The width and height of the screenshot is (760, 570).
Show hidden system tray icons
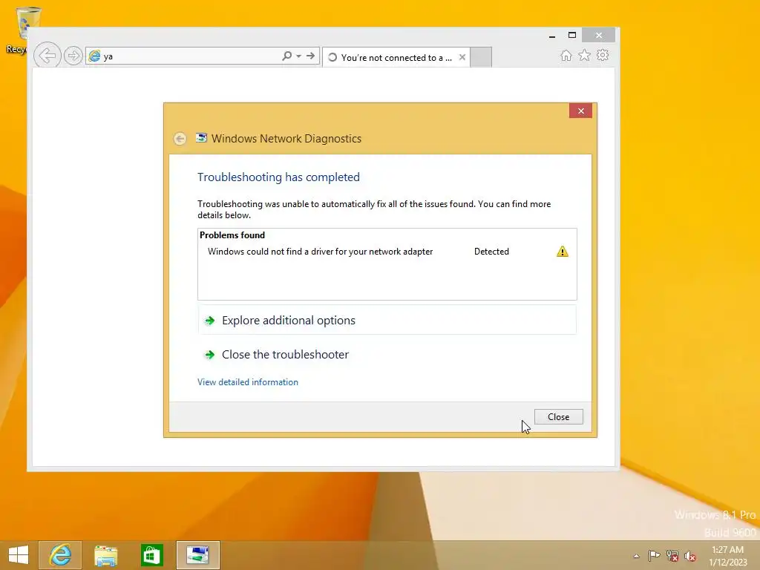click(636, 556)
